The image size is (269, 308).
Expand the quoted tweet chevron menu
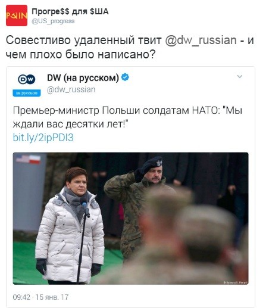click(x=240, y=76)
